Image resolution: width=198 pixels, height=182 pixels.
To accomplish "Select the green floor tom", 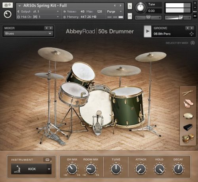I will coord(127,107).
